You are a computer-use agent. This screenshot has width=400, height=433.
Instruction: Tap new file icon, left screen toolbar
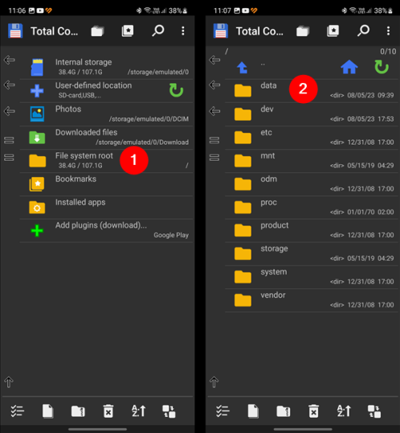tap(47, 411)
